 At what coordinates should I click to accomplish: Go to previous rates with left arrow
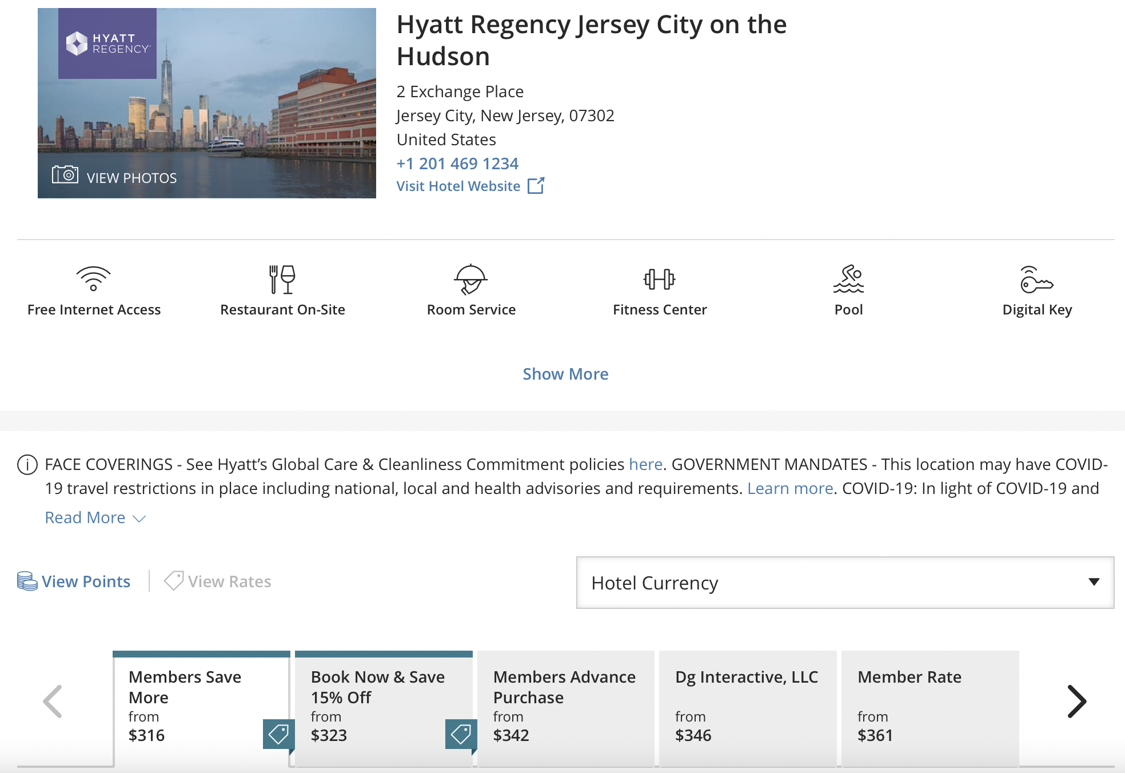click(x=53, y=702)
